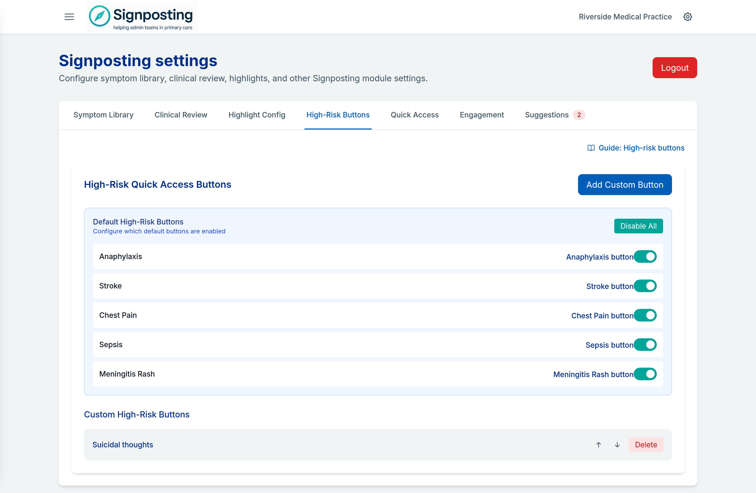Open the Quick Access tab

click(414, 115)
